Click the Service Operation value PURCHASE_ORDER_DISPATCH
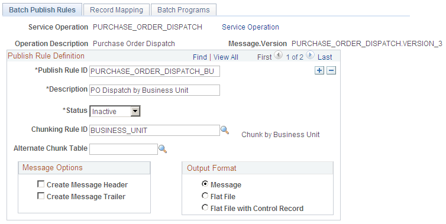 tap(148, 27)
